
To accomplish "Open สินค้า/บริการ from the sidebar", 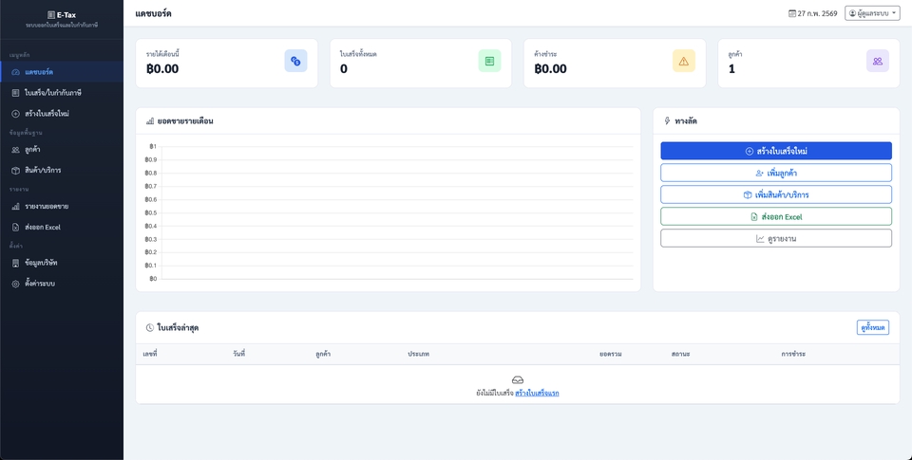I will point(43,171).
